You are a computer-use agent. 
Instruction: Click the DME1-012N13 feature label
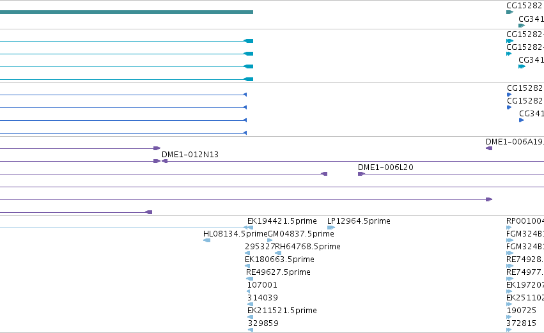pyautogui.click(x=190, y=155)
